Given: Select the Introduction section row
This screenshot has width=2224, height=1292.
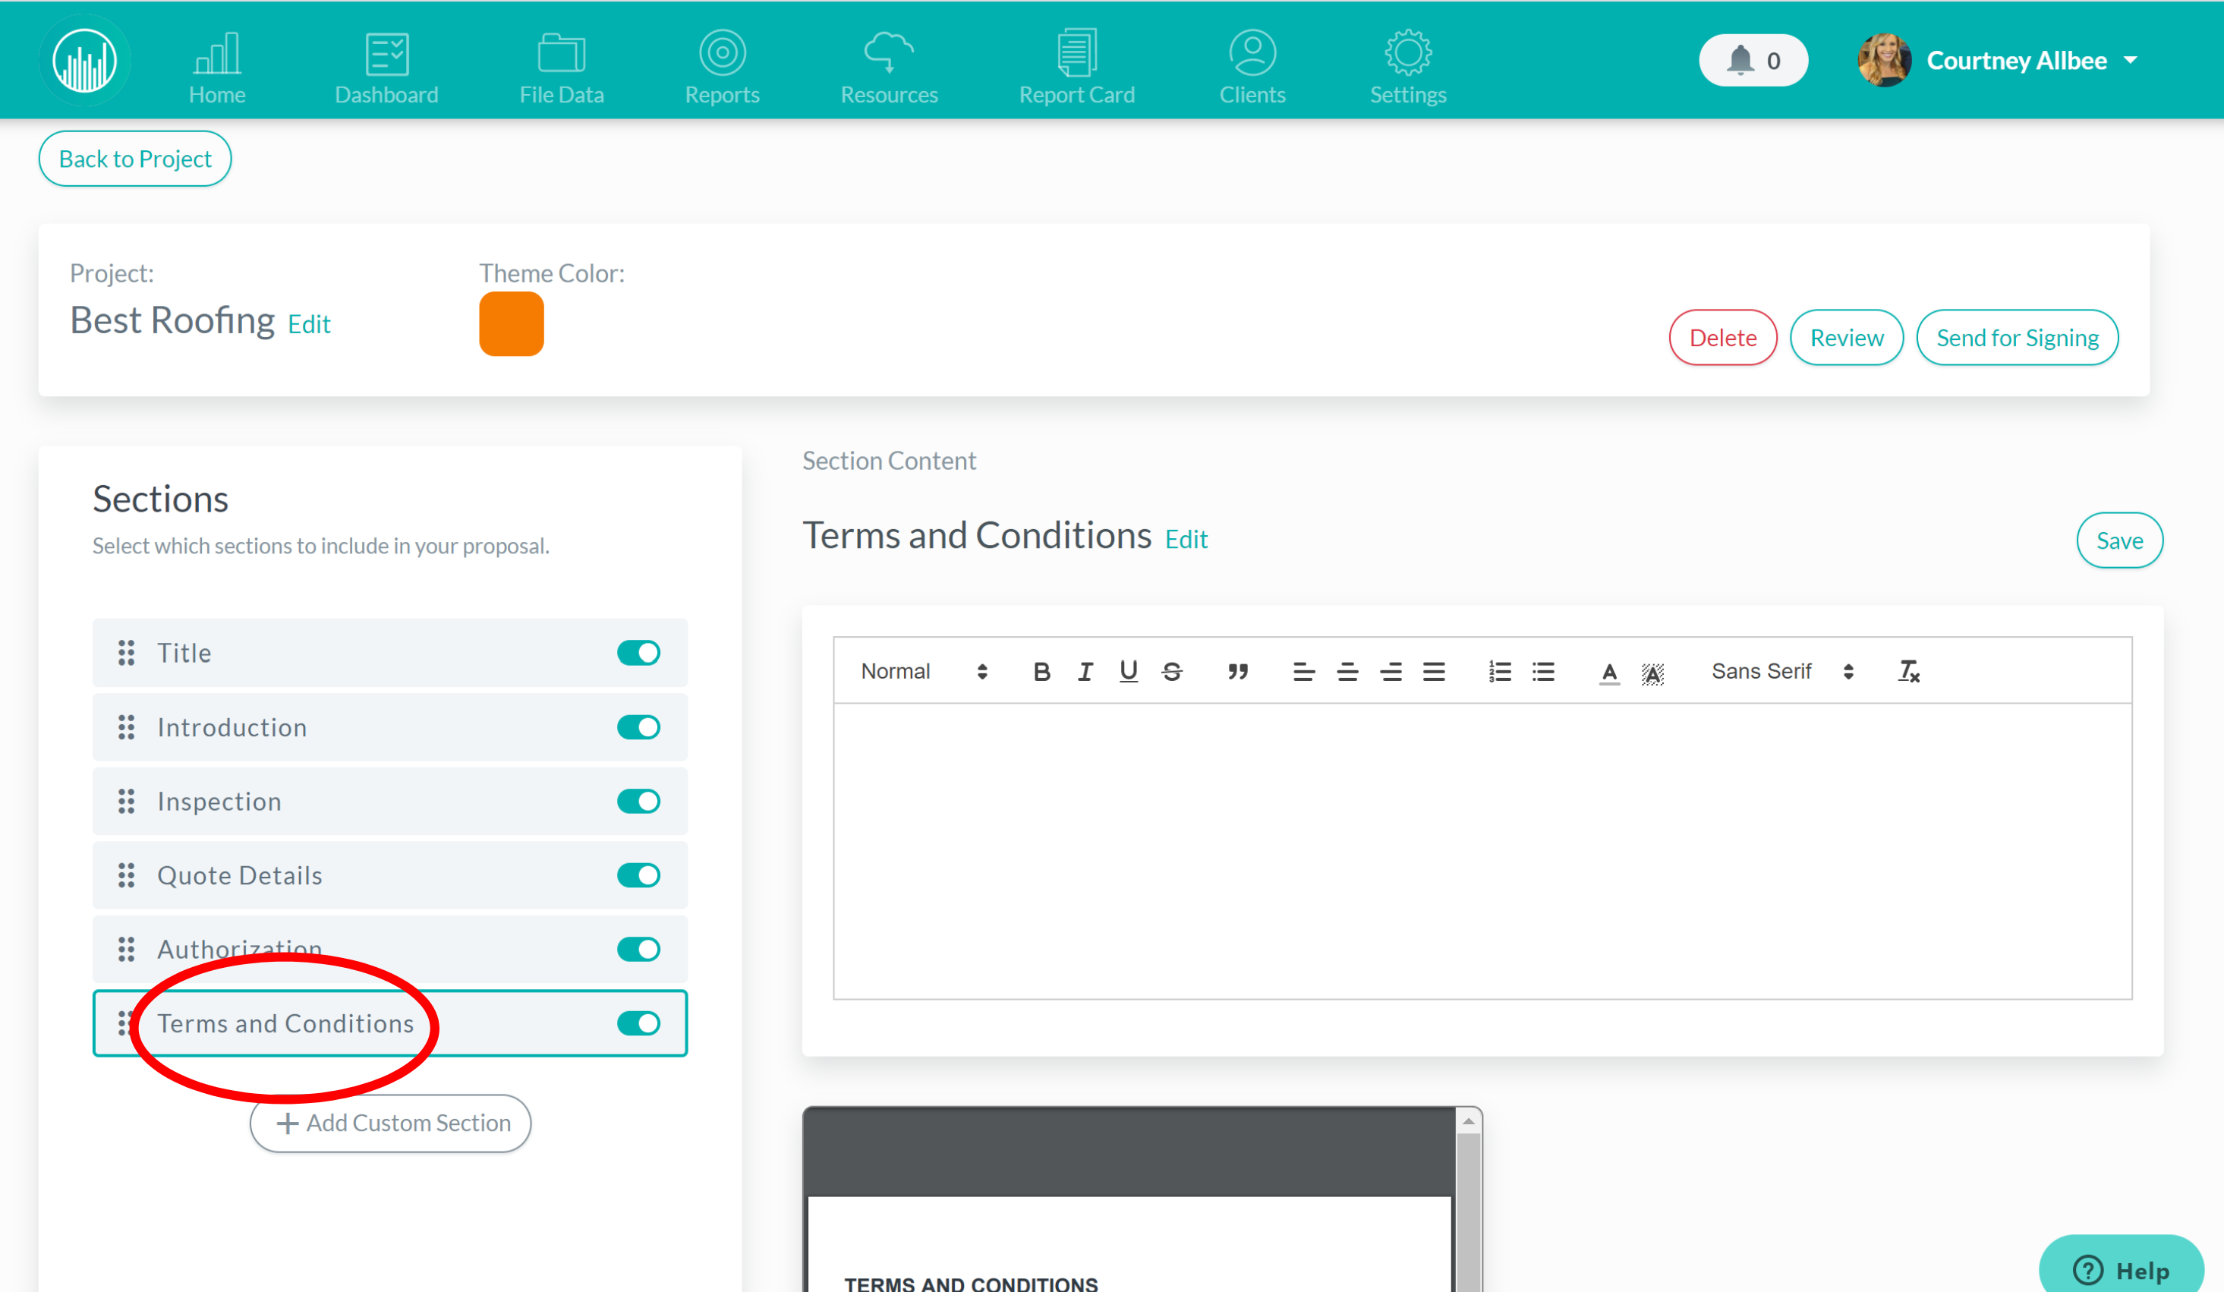Looking at the screenshot, I should [x=390, y=727].
